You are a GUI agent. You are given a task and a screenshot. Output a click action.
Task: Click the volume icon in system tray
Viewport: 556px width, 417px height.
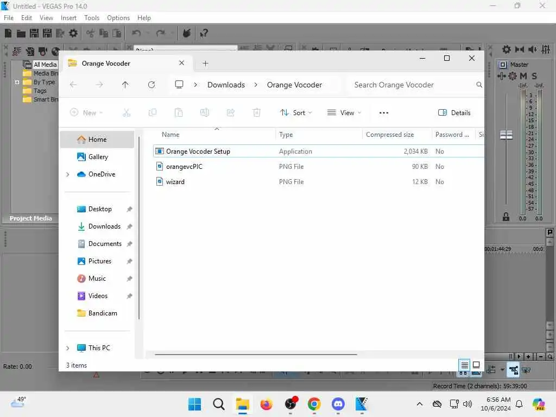pos(467,404)
